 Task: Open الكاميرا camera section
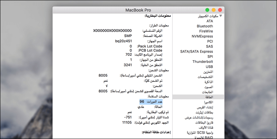pos(209,102)
